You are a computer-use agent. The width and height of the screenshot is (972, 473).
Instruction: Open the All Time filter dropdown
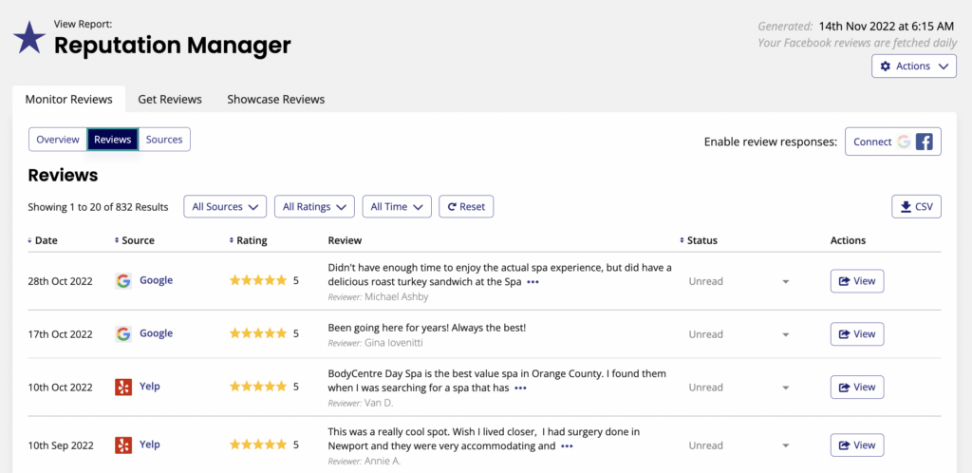397,207
